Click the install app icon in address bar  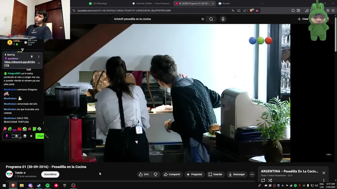[x=239, y=10]
